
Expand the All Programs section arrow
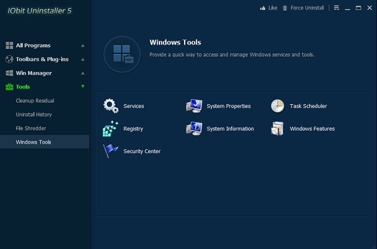pos(83,45)
